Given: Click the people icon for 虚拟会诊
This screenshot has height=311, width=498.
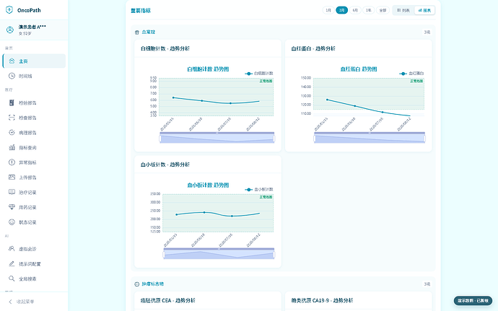Looking at the screenshot, I should click(12, 249).
